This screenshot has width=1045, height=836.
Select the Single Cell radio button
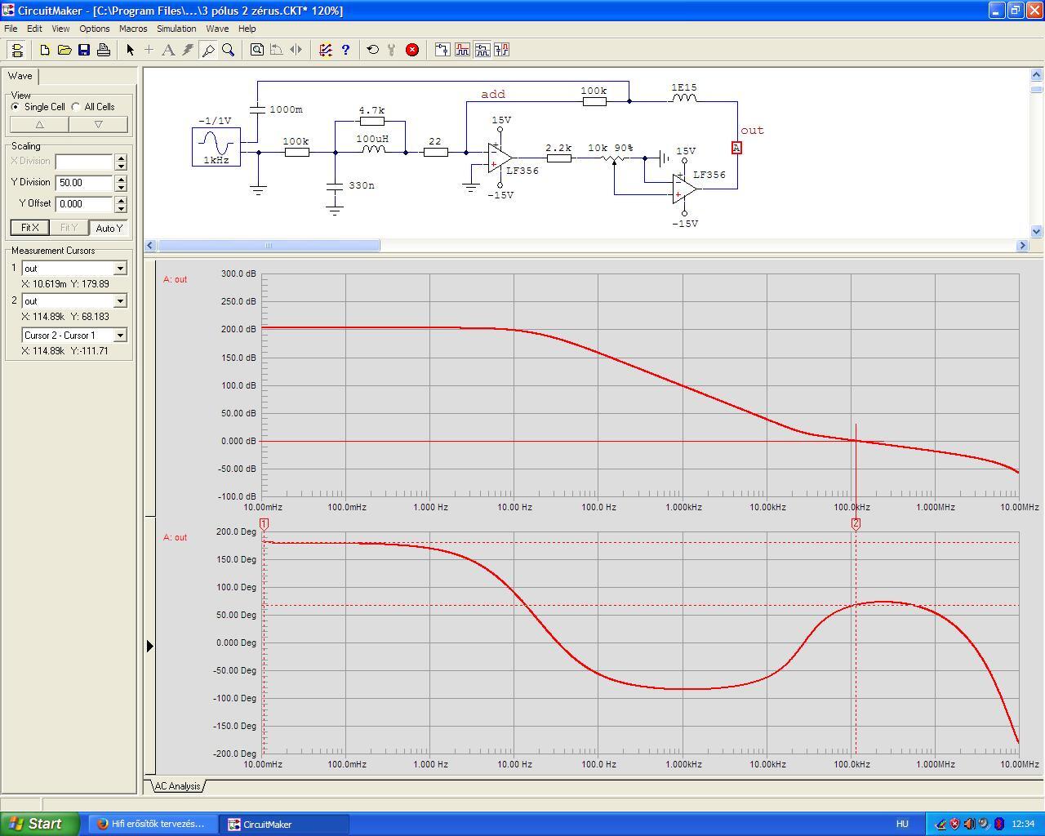[16, 107]
